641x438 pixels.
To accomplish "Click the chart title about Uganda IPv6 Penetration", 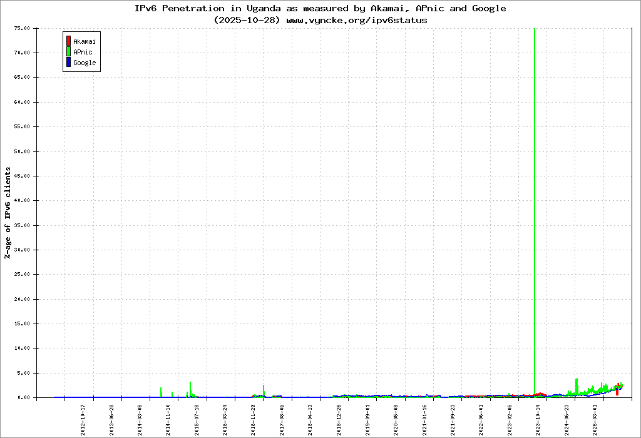I will [320, 9].
